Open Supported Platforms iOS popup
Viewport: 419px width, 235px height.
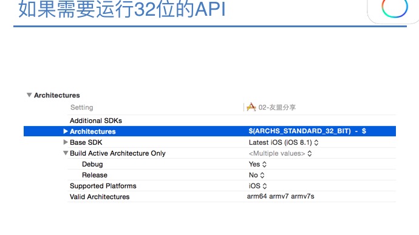pos(257,186)
